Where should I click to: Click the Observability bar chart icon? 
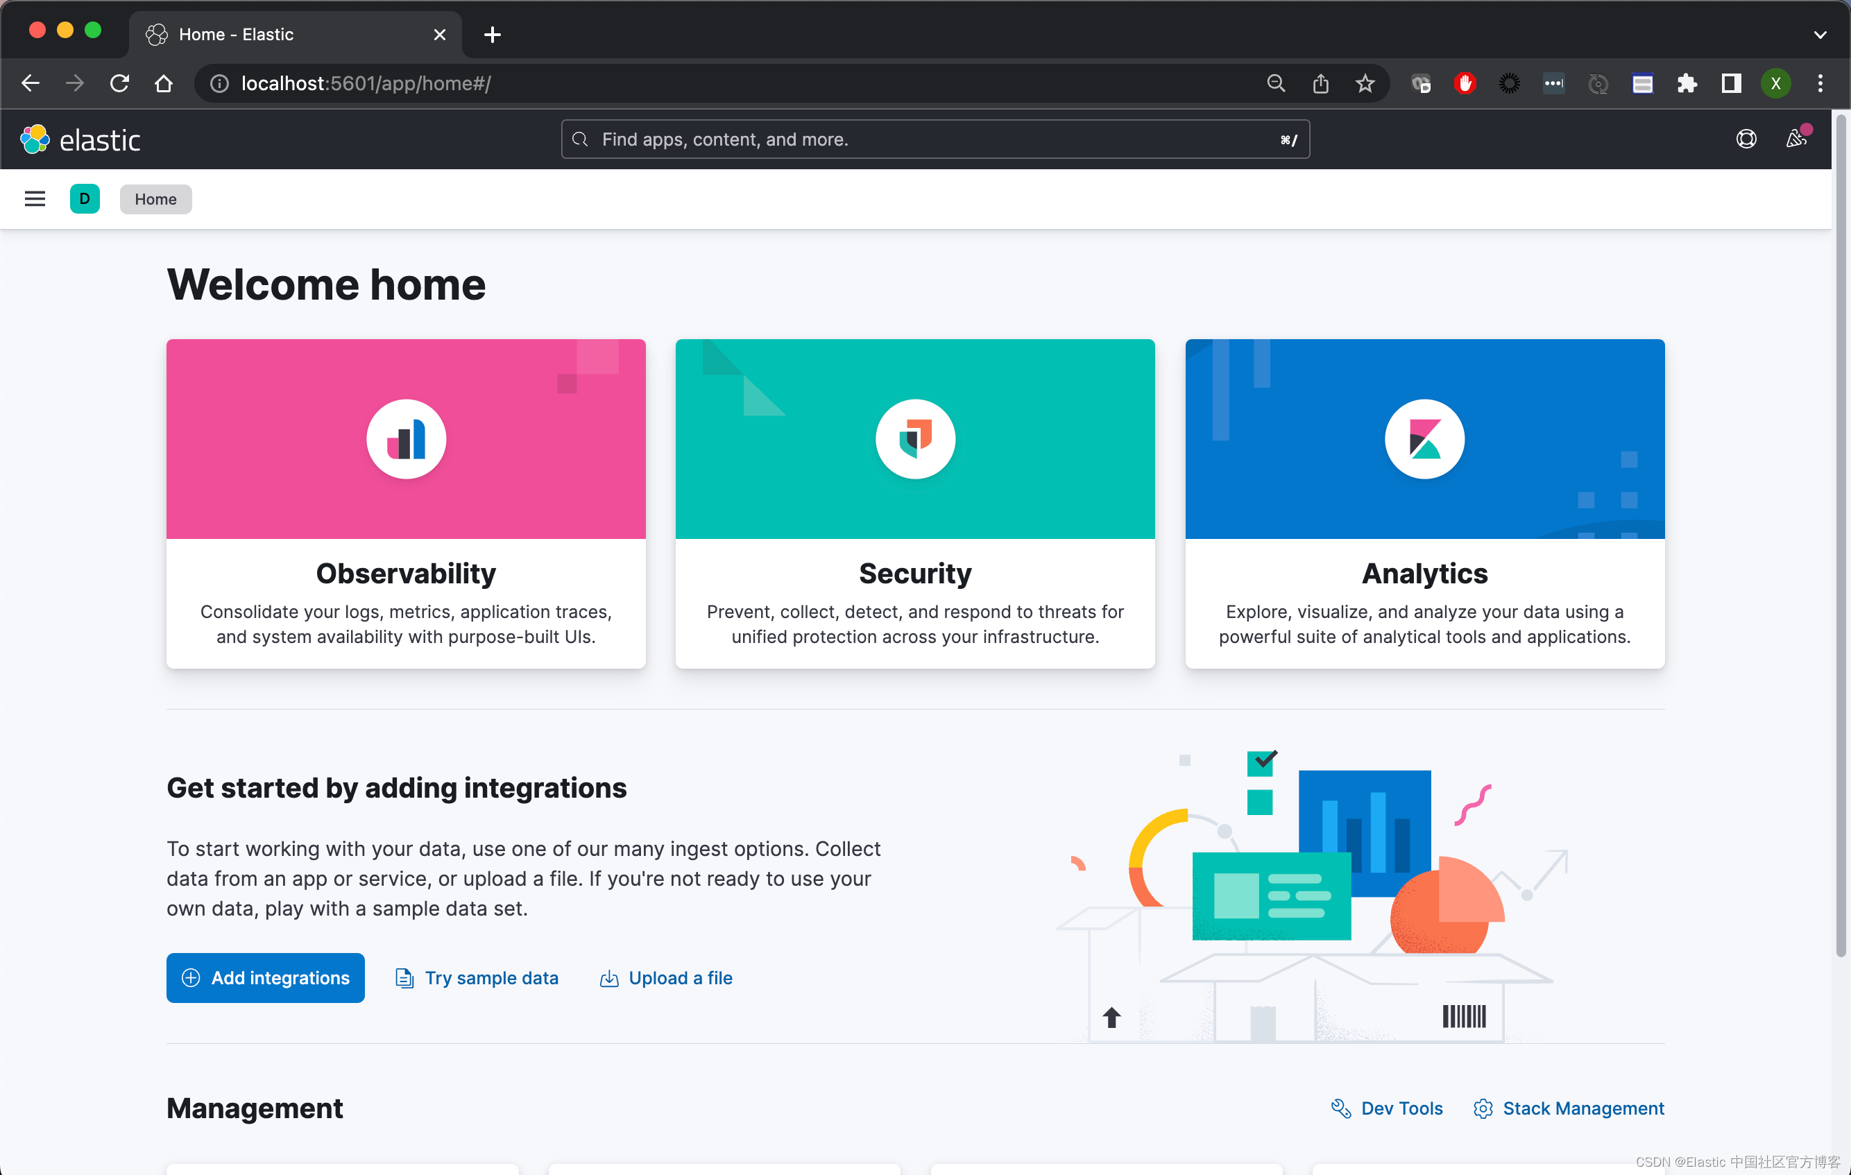[x=406, y=440]
